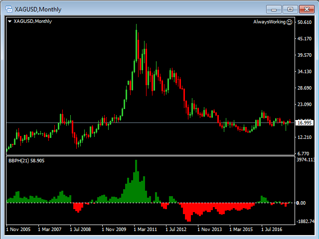Minimize the XAGUSD chart window
The height and width of the screenshot is (239, 319).
tap(274, 8)
